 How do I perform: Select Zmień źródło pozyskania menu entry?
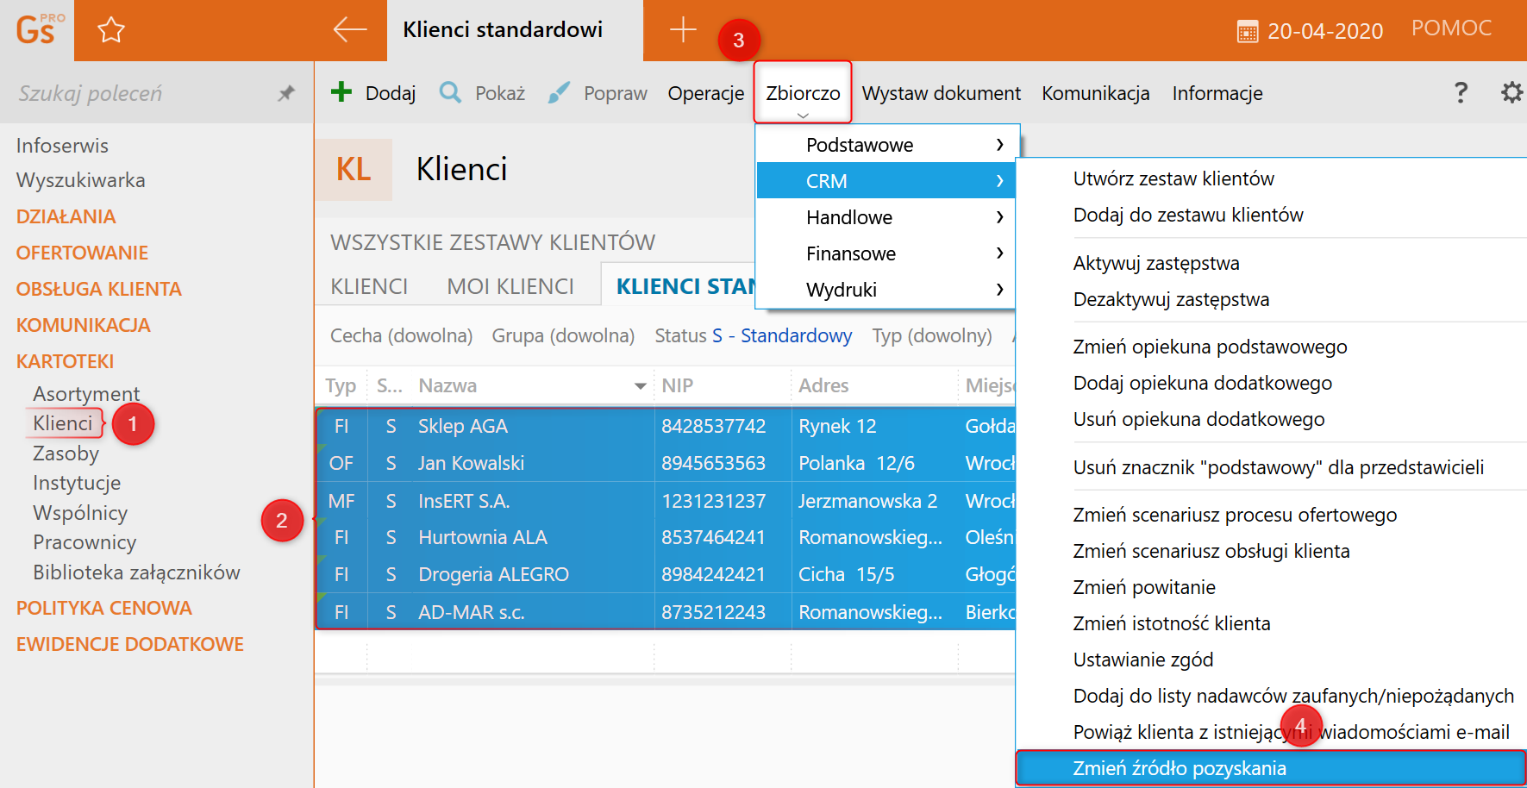[1271, 768]
